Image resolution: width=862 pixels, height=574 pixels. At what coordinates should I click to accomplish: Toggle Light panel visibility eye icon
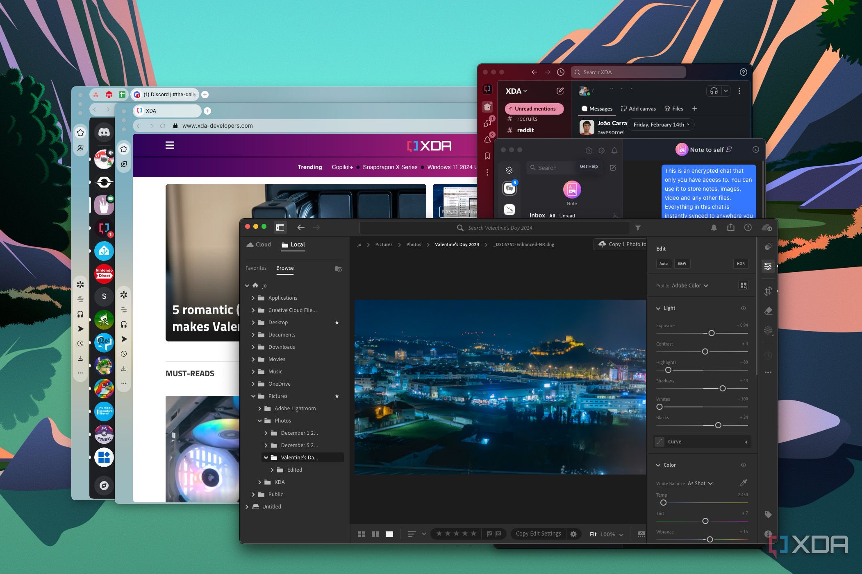(743, 308)
